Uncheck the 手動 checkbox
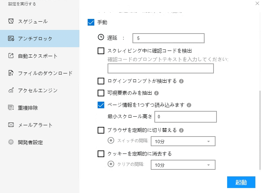This screenshot has height=193, width=261. click(x=91, y=23)
